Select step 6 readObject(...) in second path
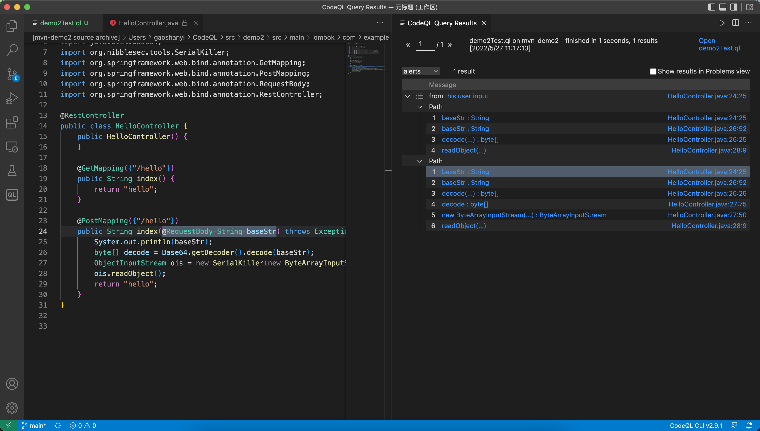 point(464,226)
